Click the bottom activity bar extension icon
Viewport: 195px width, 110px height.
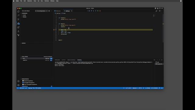(x=18, y=35)
